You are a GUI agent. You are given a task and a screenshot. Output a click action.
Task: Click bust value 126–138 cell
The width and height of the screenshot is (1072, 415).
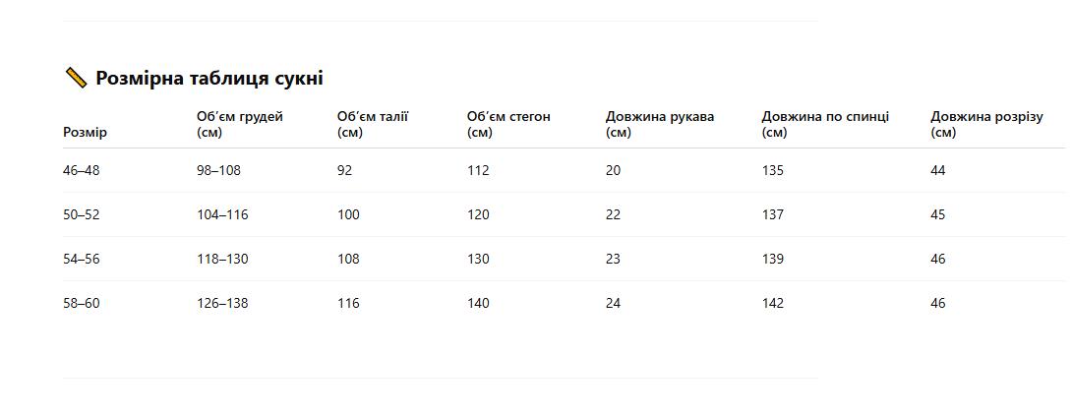222,303
